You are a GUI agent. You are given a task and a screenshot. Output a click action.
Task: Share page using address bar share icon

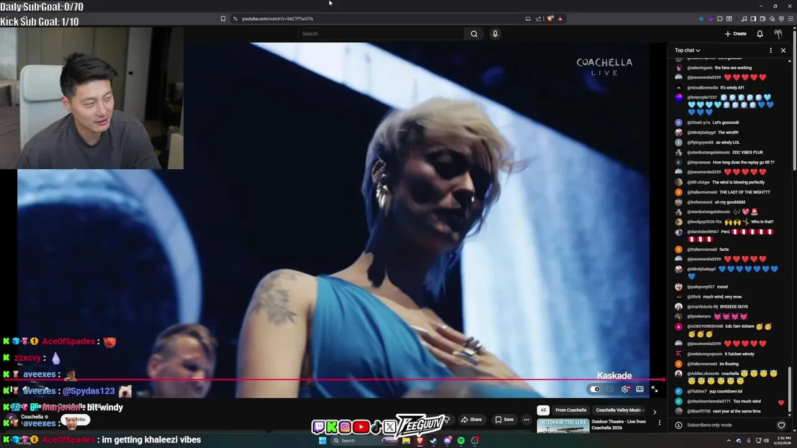[539, 19]
